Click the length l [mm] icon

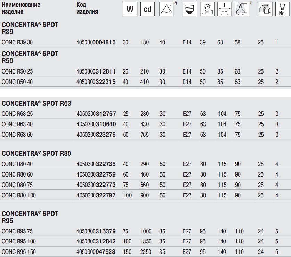(x=225, y=9)
